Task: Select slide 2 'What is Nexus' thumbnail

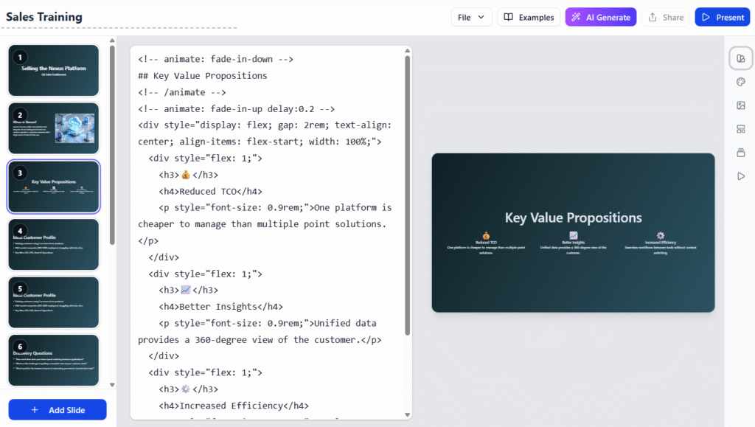Action: point(54,128)
